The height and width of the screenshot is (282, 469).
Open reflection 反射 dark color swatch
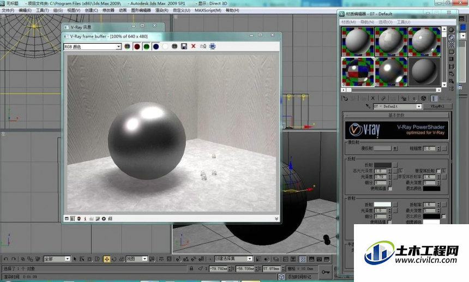[382, 165]
